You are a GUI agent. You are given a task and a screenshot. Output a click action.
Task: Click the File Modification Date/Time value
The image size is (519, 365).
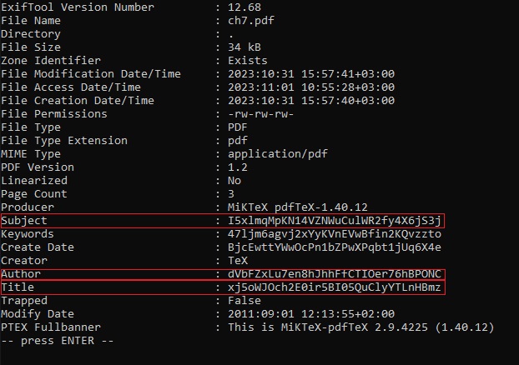311,73
